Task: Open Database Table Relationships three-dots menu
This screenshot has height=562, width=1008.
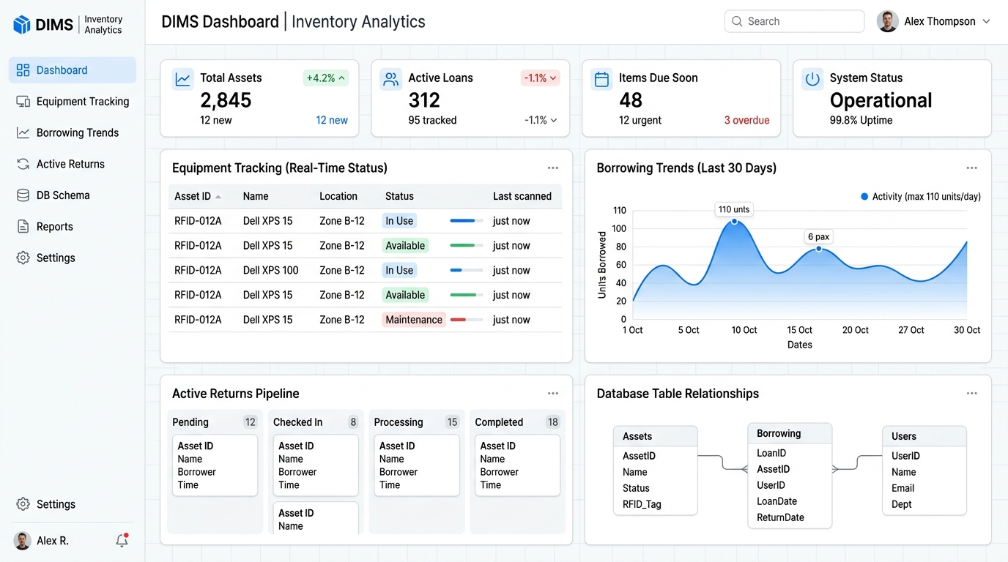Action: (x=972, y=394)
